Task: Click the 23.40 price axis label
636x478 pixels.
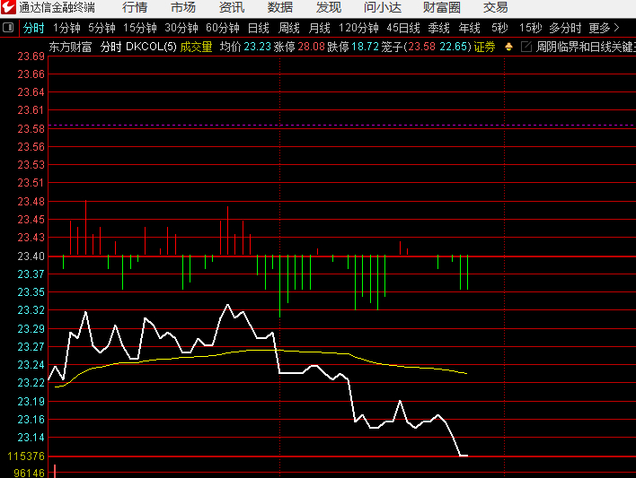Action: 31,256
